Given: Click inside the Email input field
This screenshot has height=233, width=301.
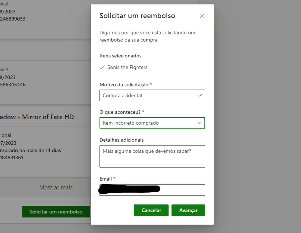Looking at the screenshot, I should [152, 190].
